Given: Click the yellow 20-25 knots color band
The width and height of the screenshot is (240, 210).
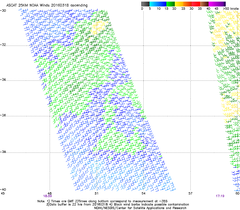Looking at the screenshot, I should coord(179,4).
